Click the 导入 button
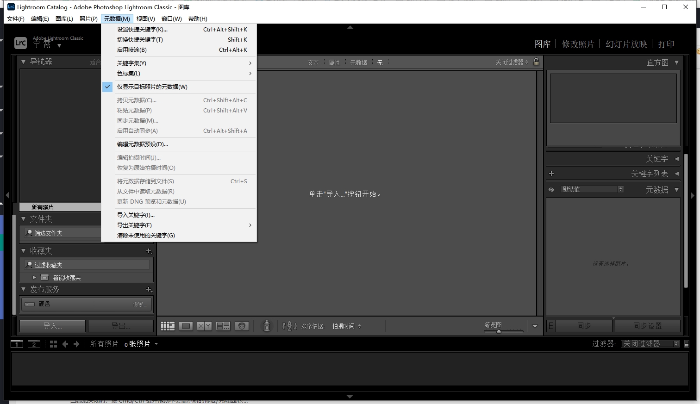 (52, 326)
